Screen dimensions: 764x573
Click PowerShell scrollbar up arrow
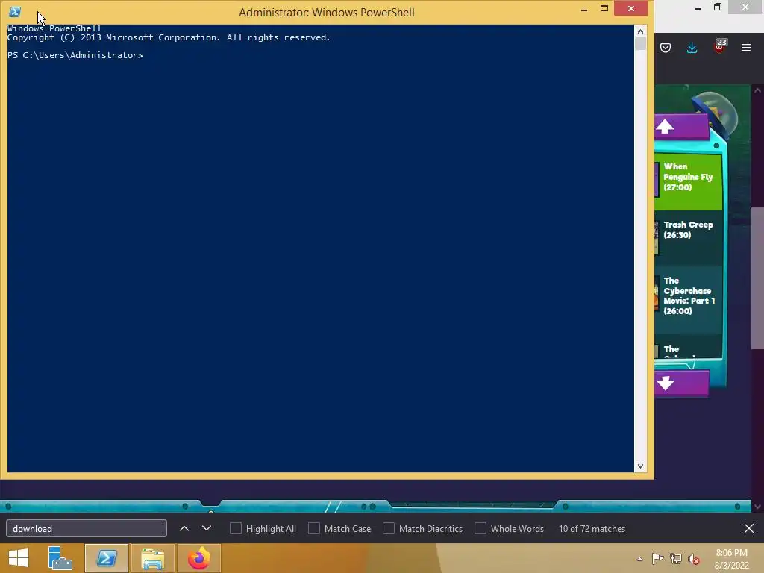(x=640, y=31)
